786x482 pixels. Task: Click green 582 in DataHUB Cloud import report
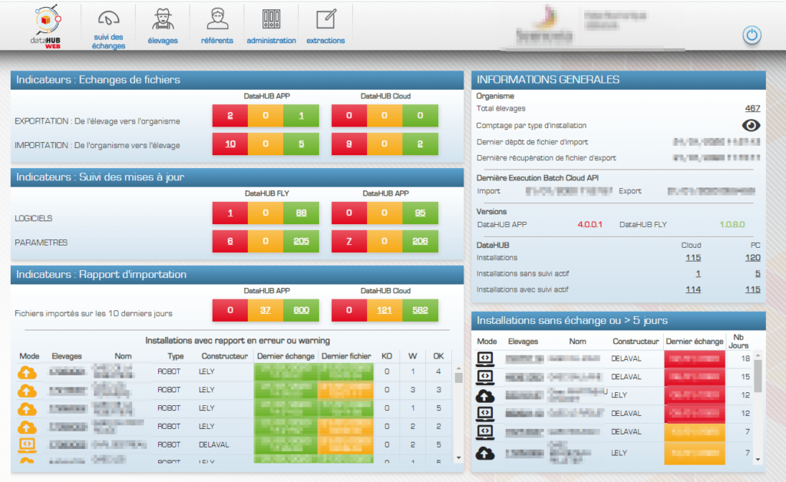(x=420, y=310)
